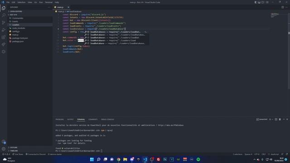Screen dimensions: 290x163
Task: Click the Windows Start button
Action: (92, 159)
